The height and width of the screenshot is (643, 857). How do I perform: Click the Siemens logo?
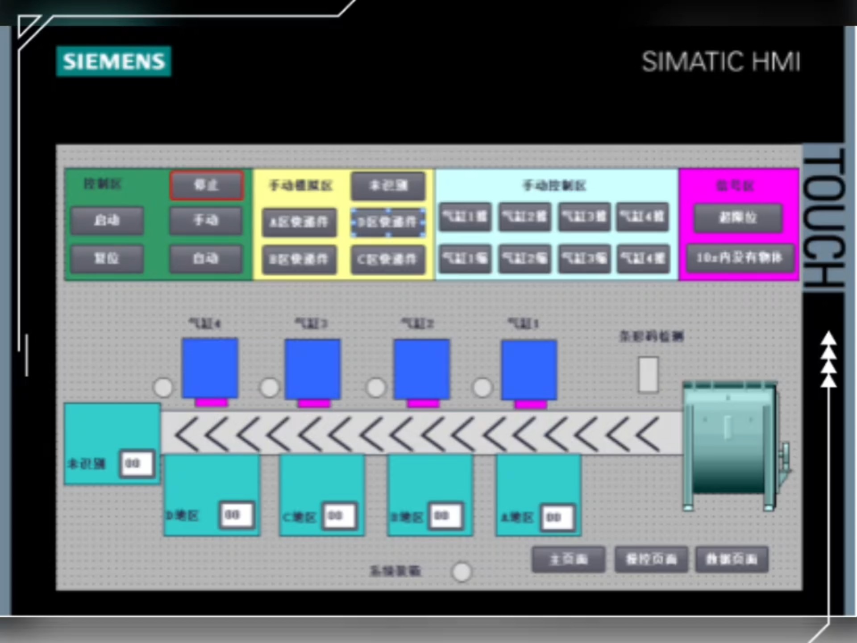pyautogui.click(x=114, y=61)
